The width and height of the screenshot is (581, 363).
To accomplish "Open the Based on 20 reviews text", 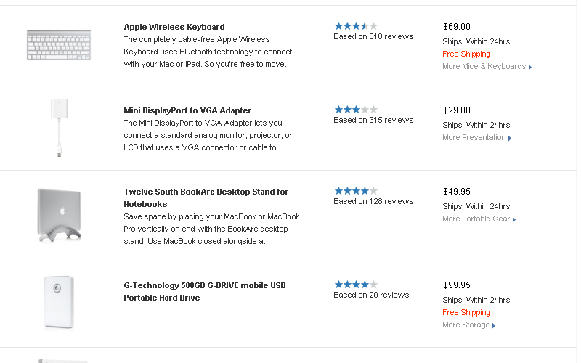I will (371, 295).
